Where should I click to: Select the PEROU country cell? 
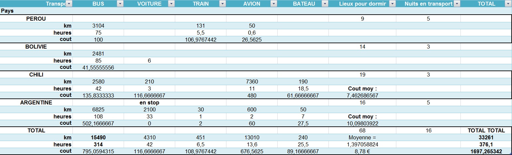(x=36, y=19)
